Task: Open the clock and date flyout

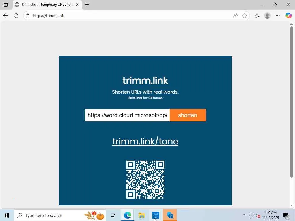Action: click(270, 215)
